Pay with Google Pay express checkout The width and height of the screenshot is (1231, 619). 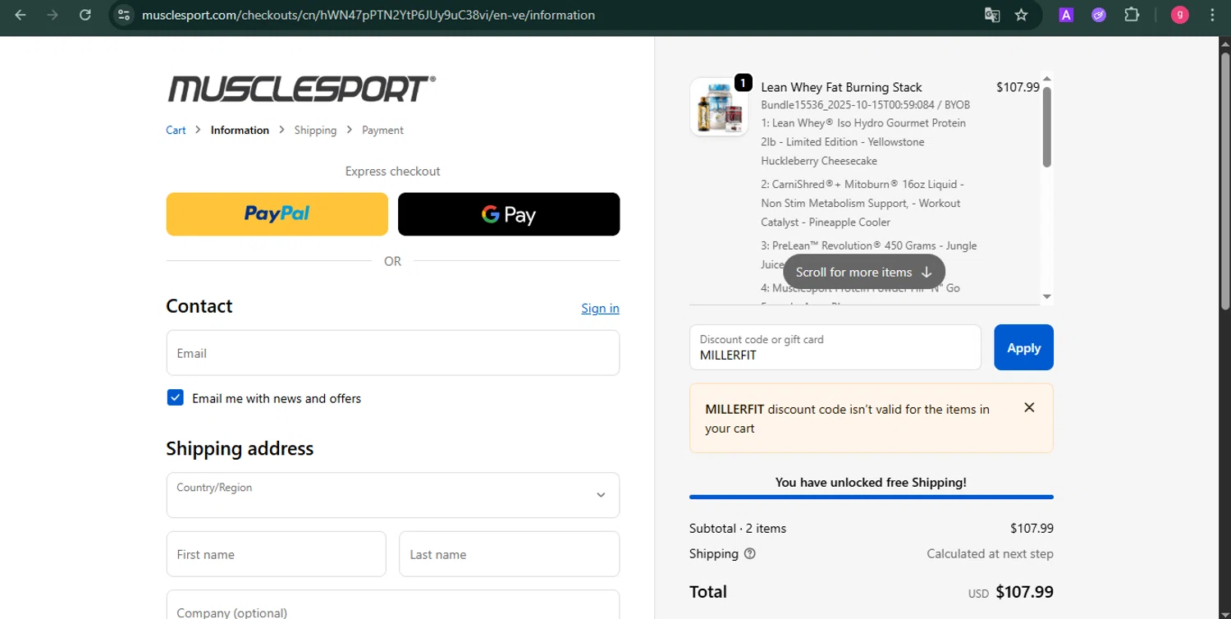coord(509,214)
